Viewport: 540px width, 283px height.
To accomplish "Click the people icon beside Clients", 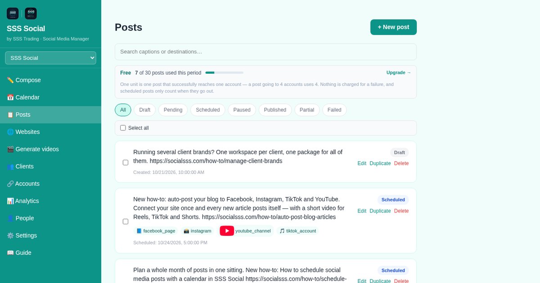I will coord(10,166).
